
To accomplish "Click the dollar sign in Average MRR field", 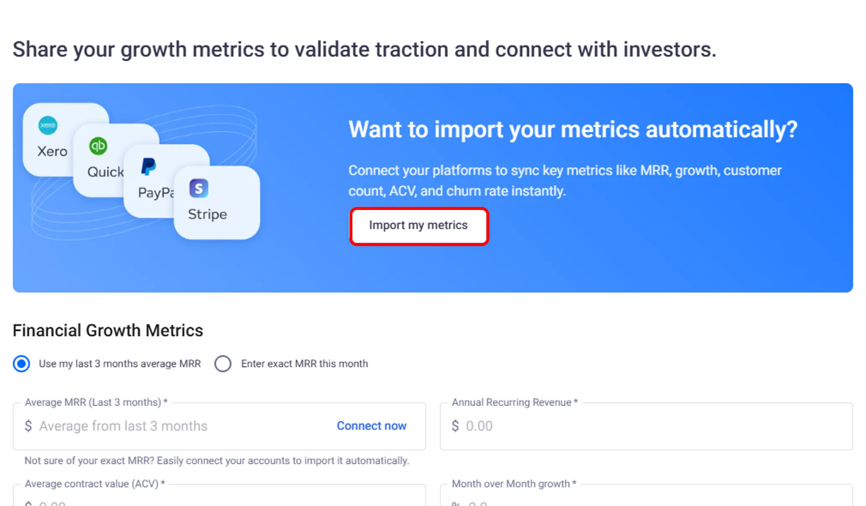I will tap(28, 426).
